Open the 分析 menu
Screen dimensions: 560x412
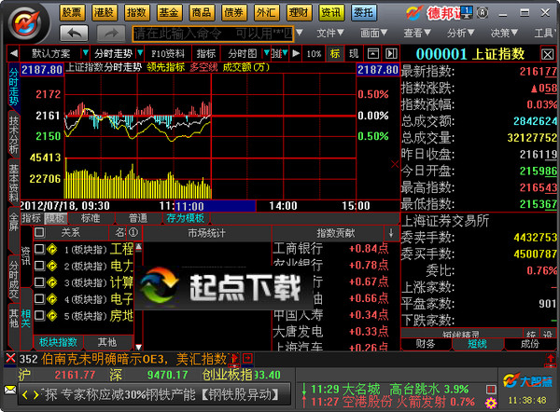click(x=461, y=34)
